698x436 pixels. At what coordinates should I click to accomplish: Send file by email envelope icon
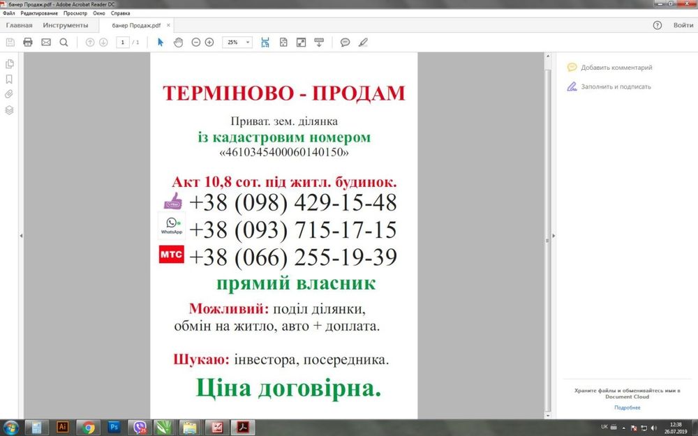(x=46, y=43)
